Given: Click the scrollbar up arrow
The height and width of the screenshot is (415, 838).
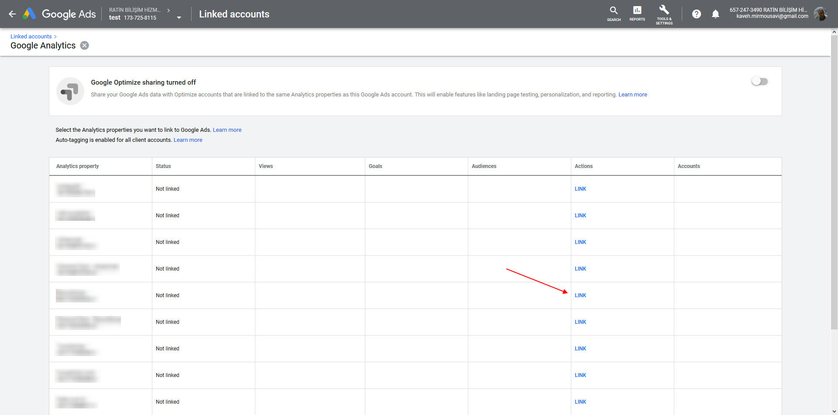Looking at the screenshot, I should point(834,32).
